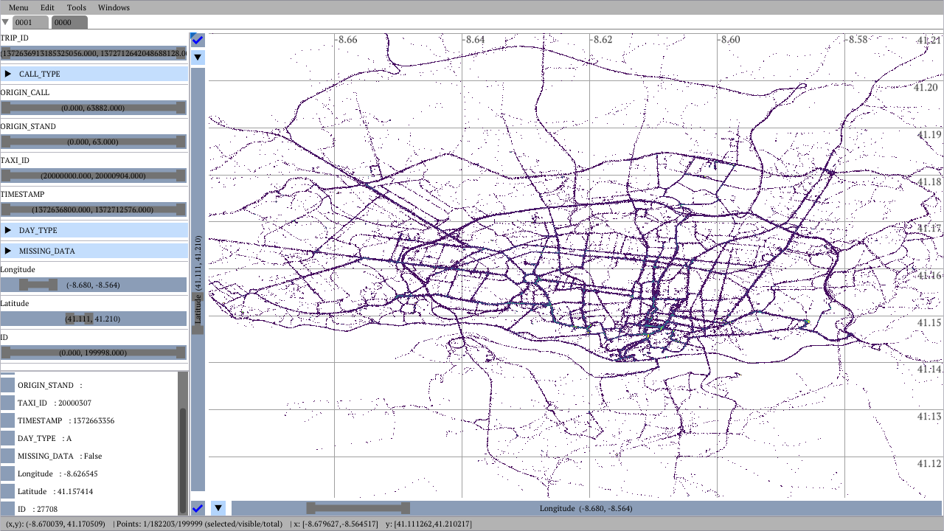The width and height of the screenshot is (944, 531).
Task: Toggle the checkmark at bottom-left of the plot
Action: tap(198, 508)
